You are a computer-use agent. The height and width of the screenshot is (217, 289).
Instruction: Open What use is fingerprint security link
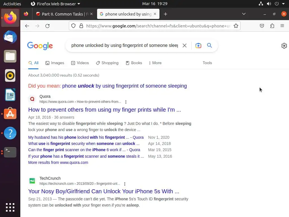point(84,144)
